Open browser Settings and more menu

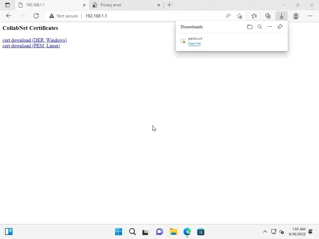pos(310,16)
